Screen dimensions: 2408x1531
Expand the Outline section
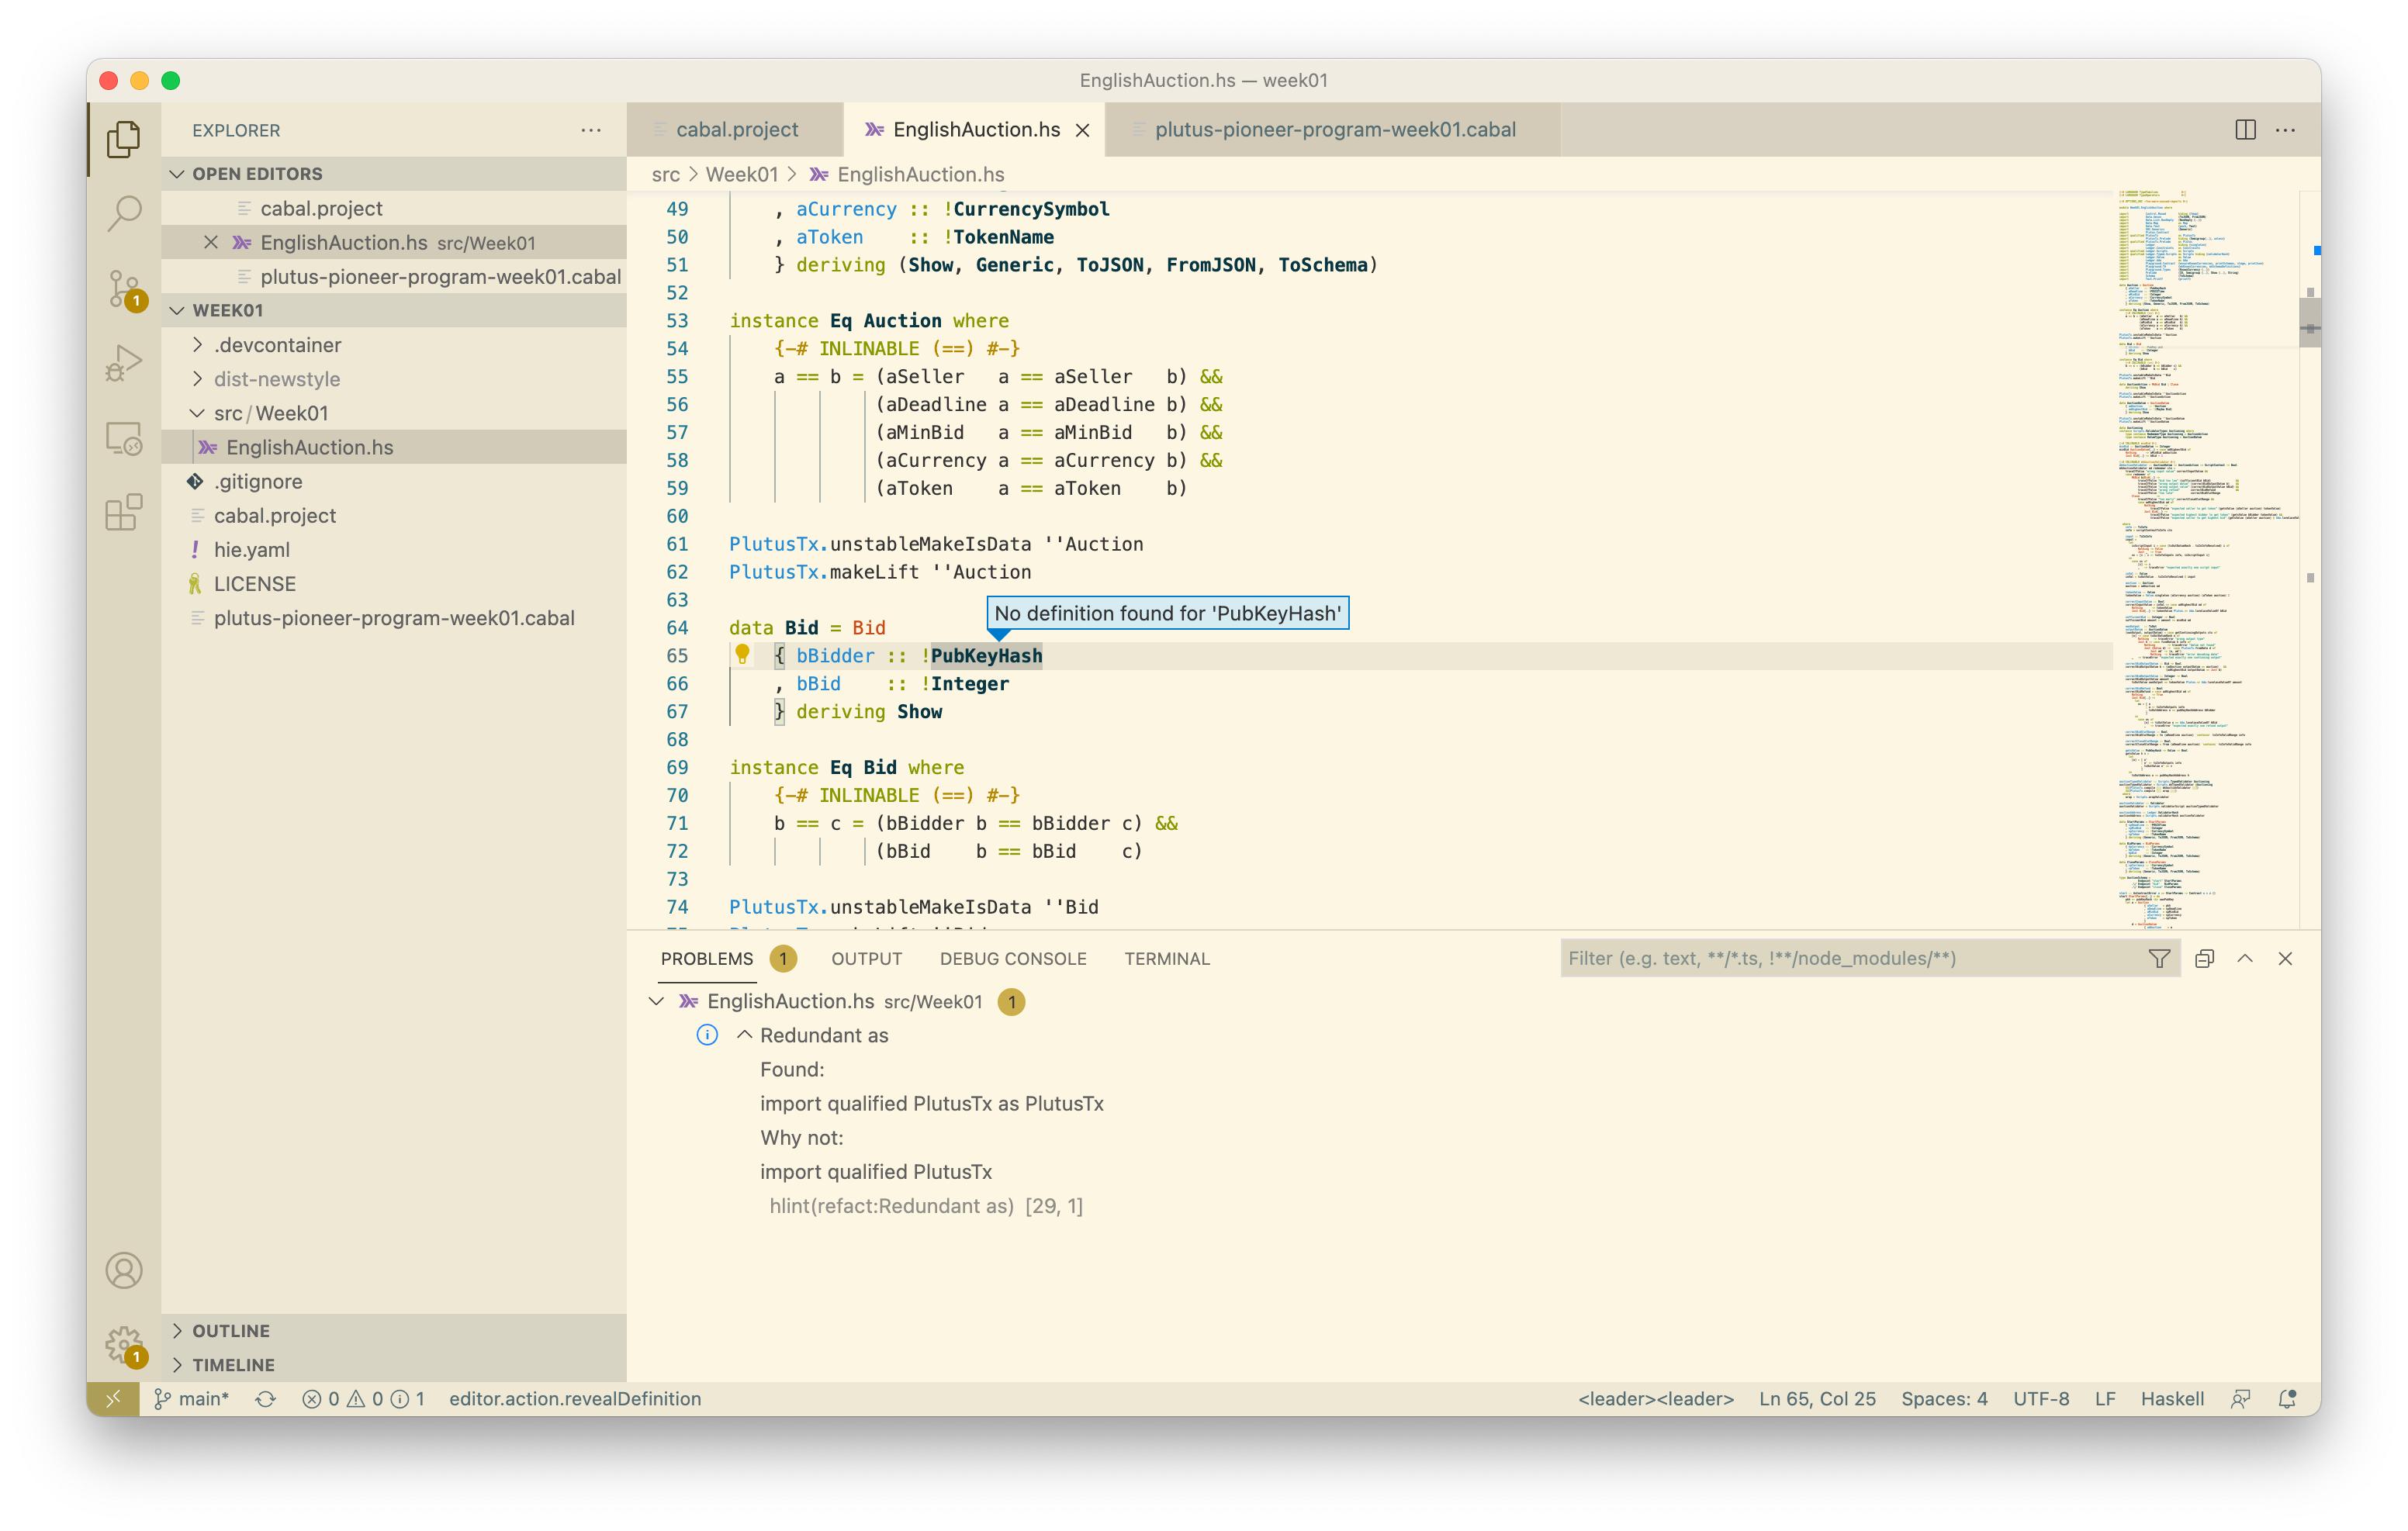(x=177, y=1330)
